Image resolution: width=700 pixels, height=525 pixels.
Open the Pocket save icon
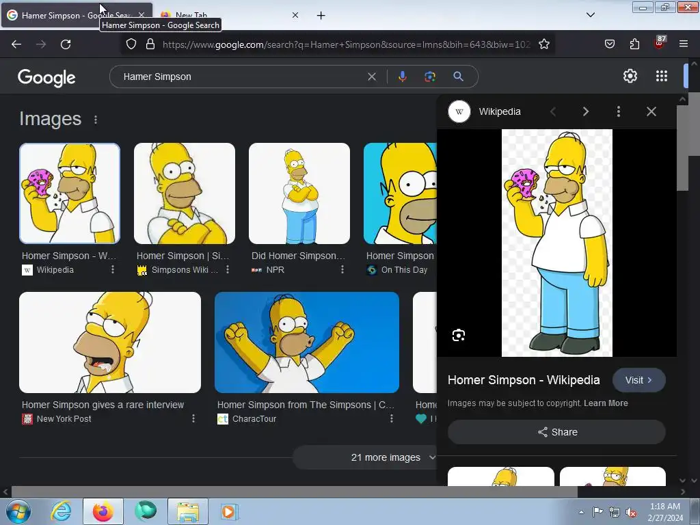tap(609, 44)
